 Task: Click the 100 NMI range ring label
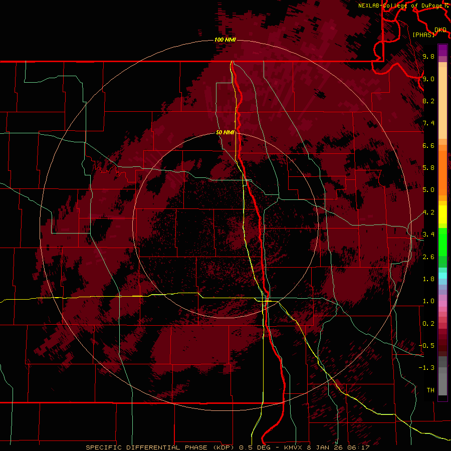pos(225,40)
